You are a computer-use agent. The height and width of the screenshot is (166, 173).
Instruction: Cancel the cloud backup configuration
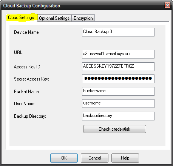click(94, 158)
